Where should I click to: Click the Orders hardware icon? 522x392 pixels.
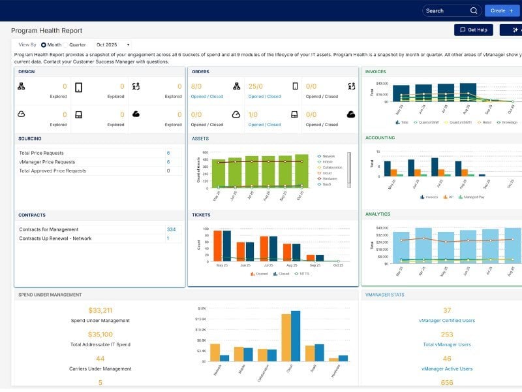pyautogui.click(x=295, y=114)
